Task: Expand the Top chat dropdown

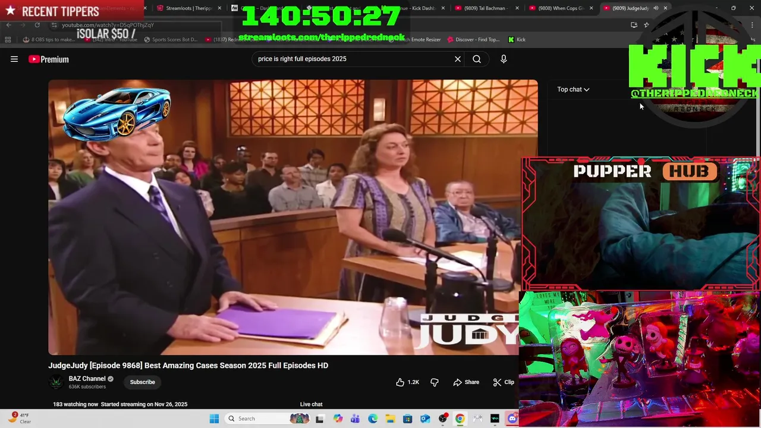Action: tap(573, 89)
